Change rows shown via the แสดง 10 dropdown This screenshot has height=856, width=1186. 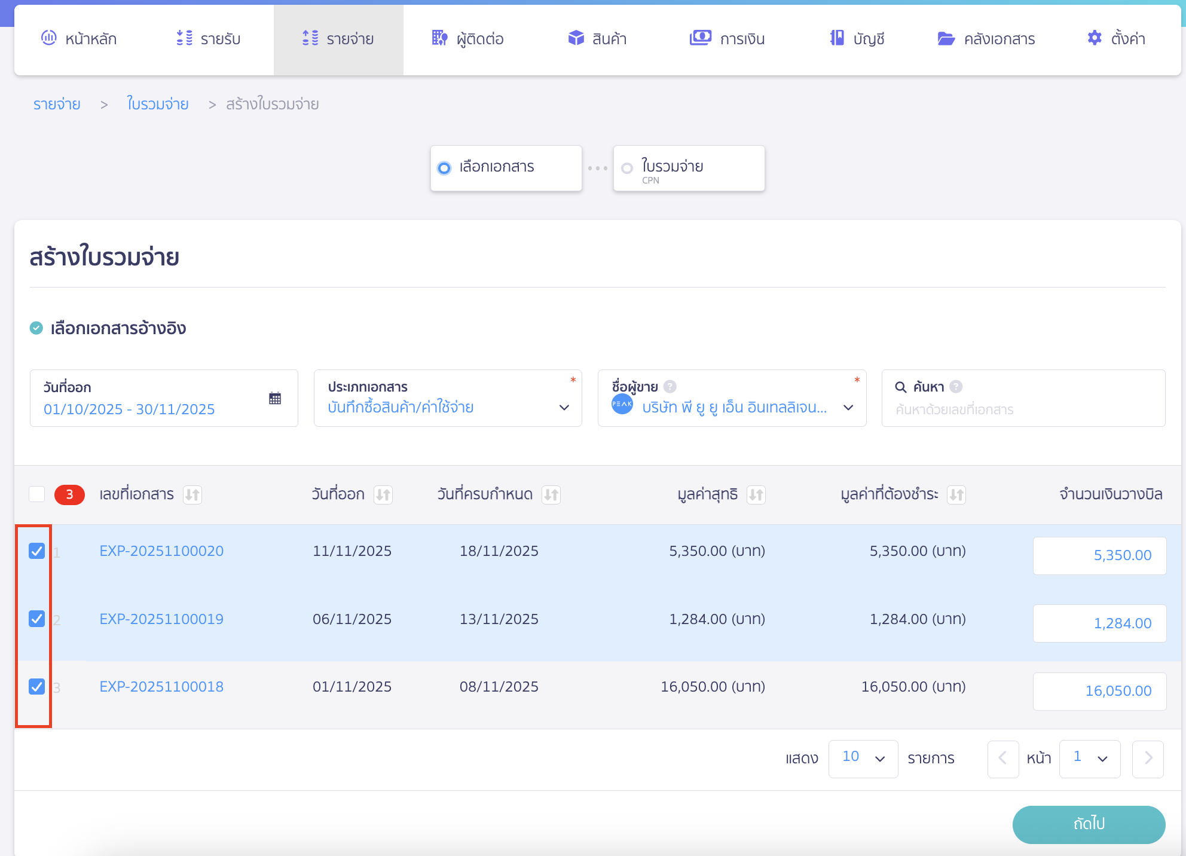863,759
